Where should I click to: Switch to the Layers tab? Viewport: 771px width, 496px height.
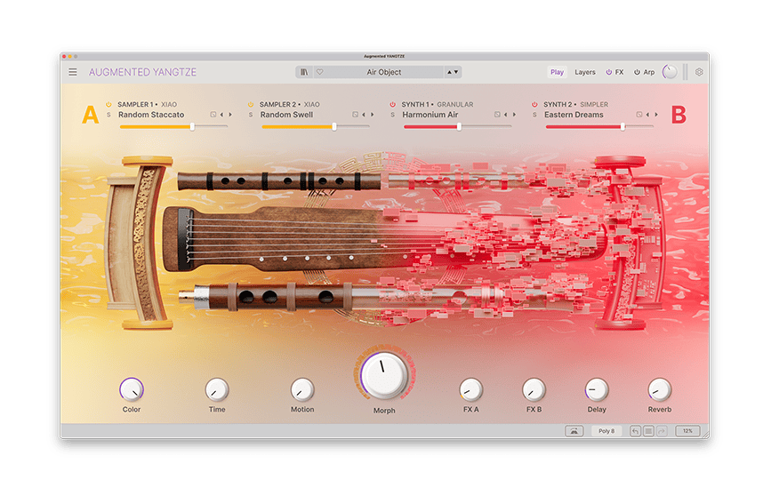pos(584,72)
